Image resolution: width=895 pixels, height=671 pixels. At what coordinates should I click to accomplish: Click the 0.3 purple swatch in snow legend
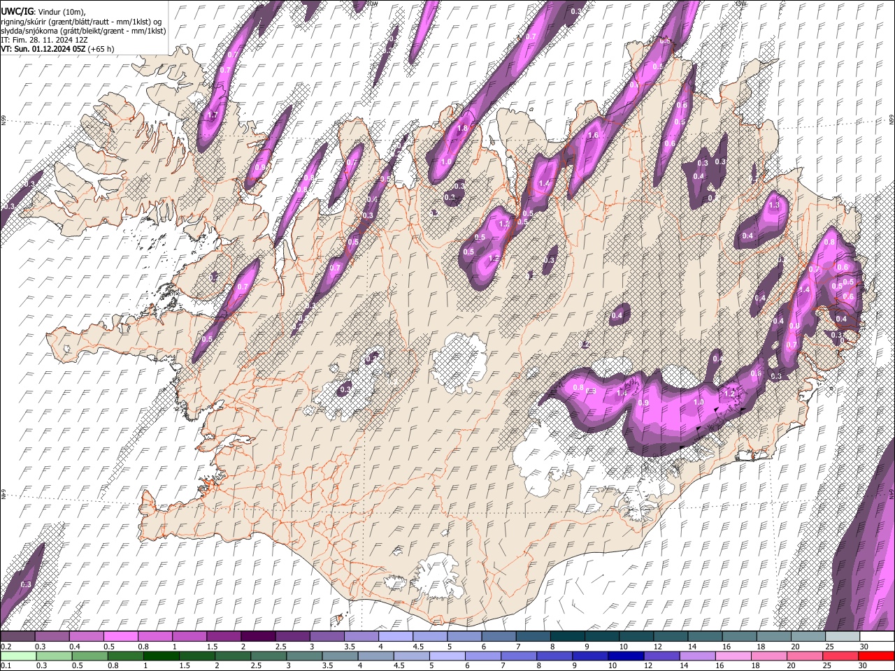click(52, 637)
